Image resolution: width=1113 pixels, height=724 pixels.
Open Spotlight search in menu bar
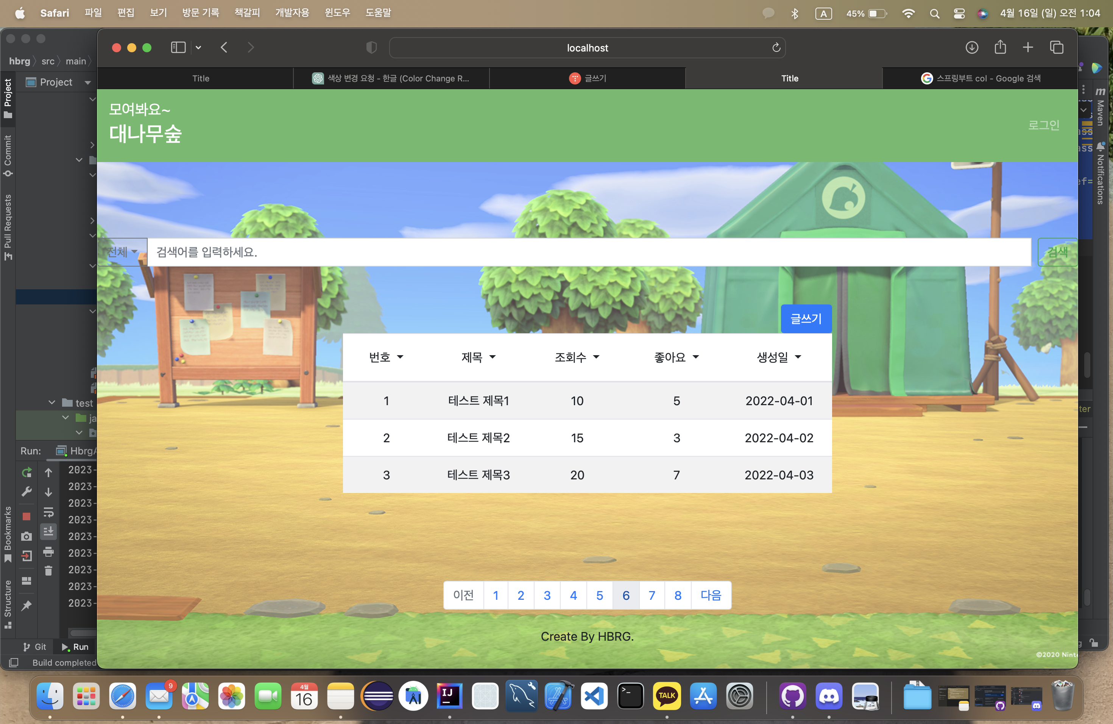point(934,14)
